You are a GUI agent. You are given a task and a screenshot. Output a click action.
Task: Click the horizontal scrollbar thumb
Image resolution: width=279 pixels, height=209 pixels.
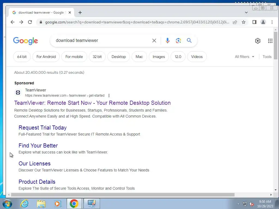tap(123, 195)
